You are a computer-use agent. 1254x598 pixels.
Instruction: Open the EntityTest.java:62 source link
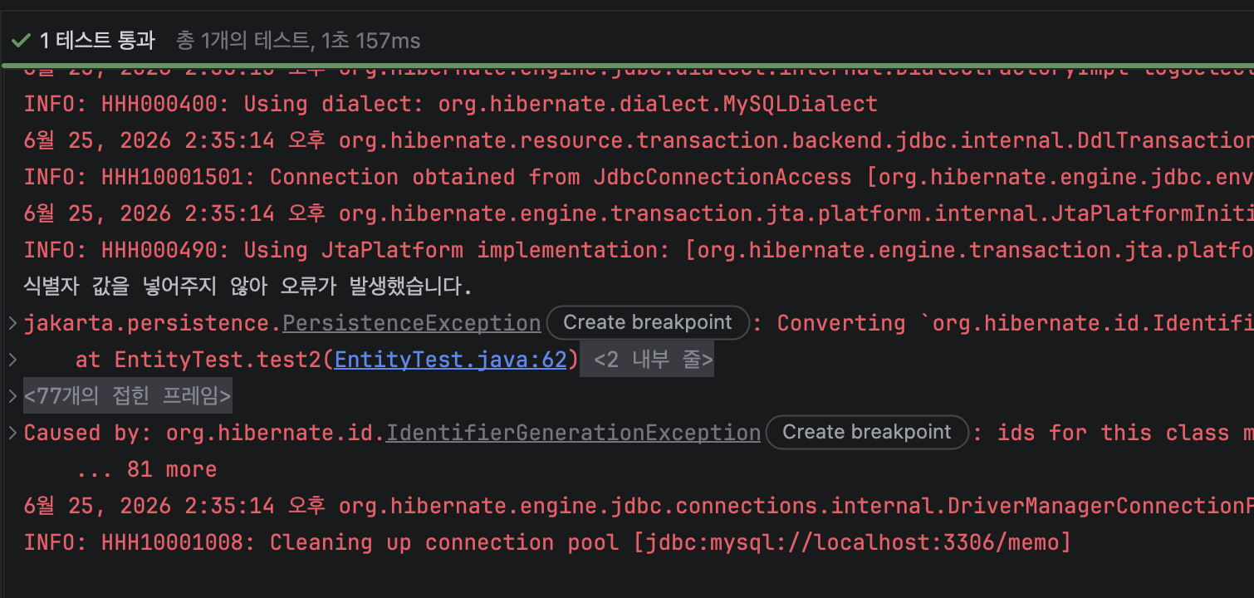(450, 360)
